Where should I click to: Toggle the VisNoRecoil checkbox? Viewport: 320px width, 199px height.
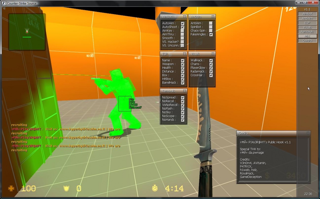tap(183, 105)
